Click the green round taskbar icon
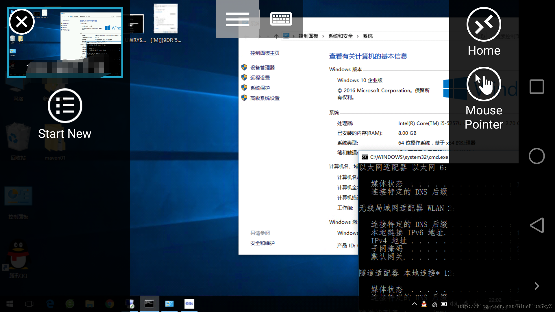 click(70, 304)
